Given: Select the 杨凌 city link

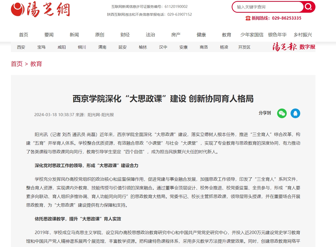Looking at the screenshot, I should (224, 47).
